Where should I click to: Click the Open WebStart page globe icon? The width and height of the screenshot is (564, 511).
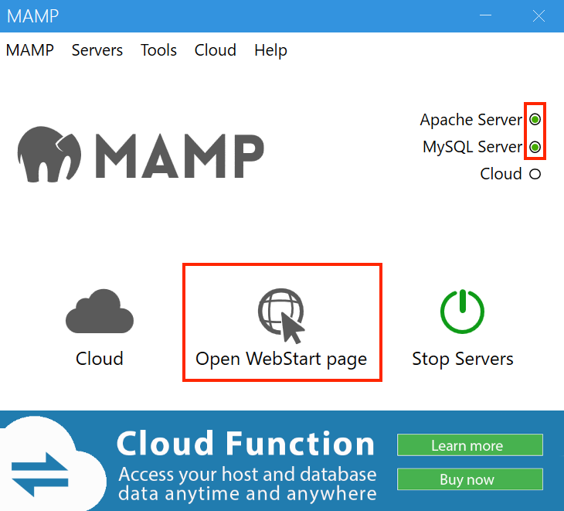[281, 315]
